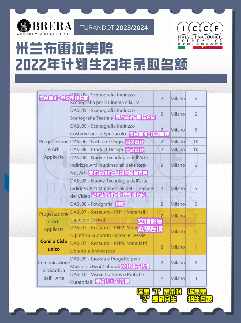This screenshot has height=323, width=241.
Task: Click the Brera academy seated-figure emblem
Action: tap(24, 26)
